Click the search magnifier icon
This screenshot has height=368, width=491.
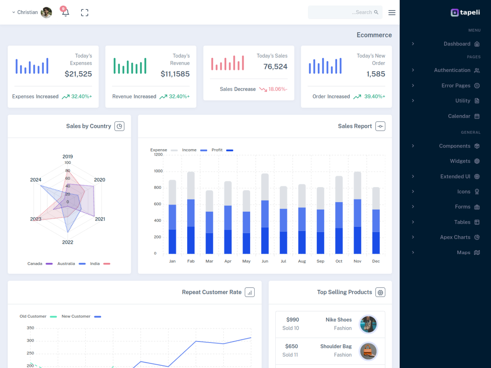click(x=376, y=12)
